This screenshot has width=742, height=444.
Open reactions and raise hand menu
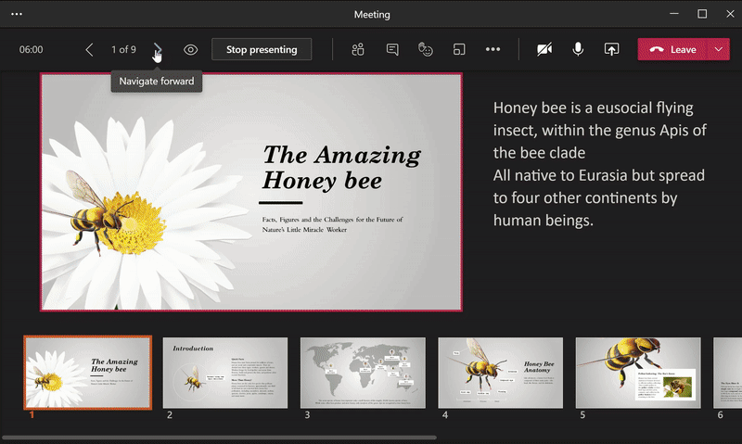[x=426, y=49]
